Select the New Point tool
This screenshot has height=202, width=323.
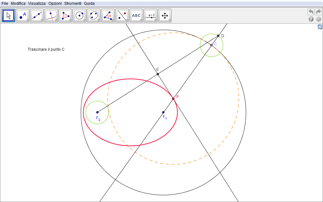23,15
